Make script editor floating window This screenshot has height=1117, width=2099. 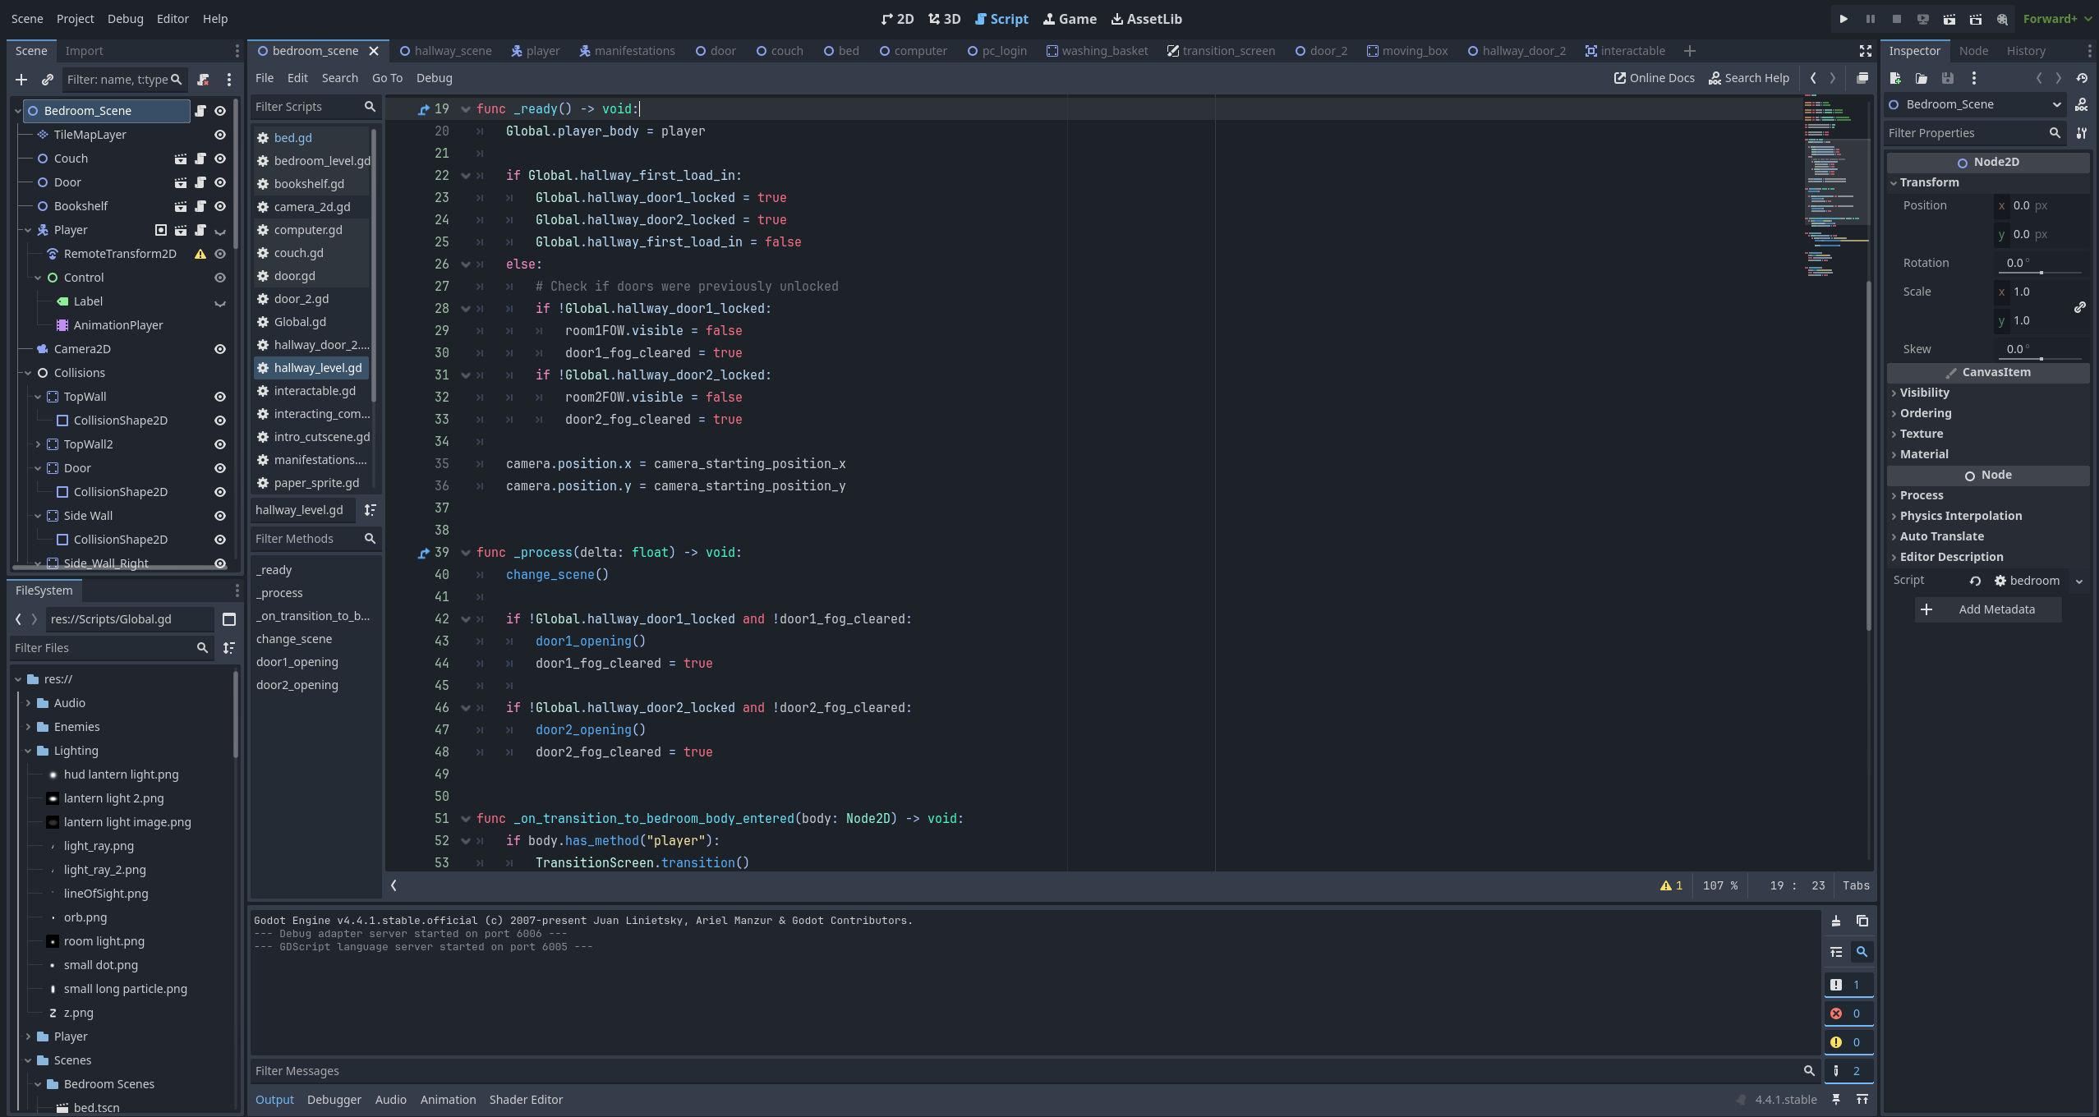1862,78
